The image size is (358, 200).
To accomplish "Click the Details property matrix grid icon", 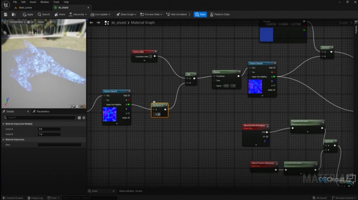I will coord(79,118).
